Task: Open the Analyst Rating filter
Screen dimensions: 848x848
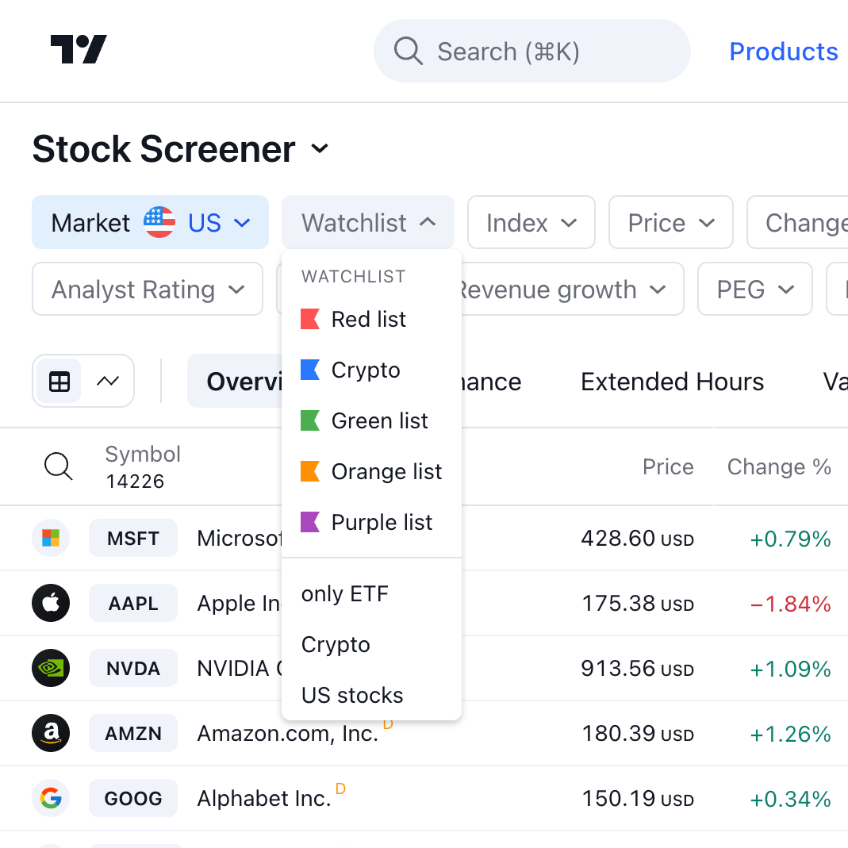Action: (x=148, y=290)
